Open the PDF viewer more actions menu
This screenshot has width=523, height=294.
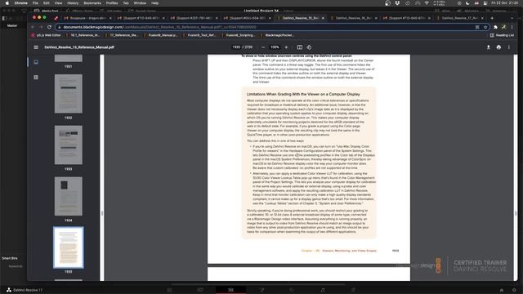(509, 47)
